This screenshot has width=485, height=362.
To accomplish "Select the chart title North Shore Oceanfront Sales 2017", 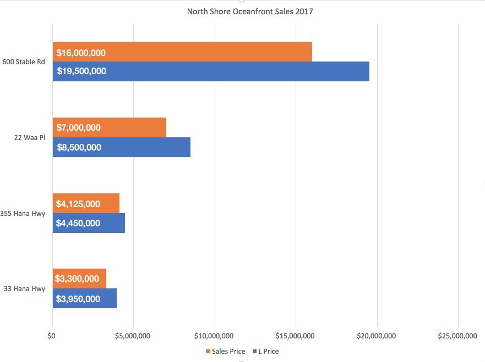I will 250,12.
